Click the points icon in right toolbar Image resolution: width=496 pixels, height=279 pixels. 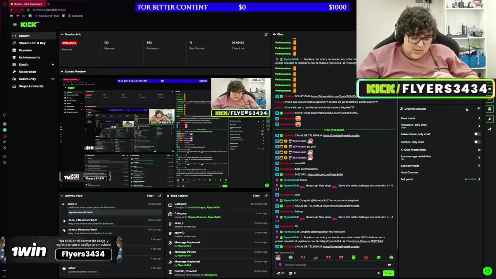pyautogui.click(x=490, y=129)
